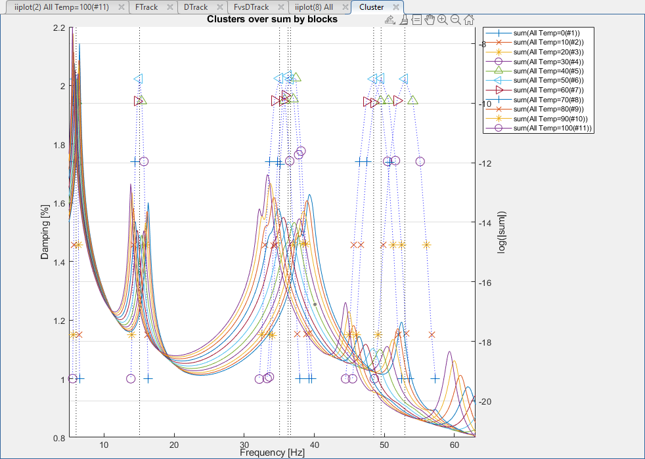Close the FvsDTrack tab
The image size is (645, 459).
point(280,7)
